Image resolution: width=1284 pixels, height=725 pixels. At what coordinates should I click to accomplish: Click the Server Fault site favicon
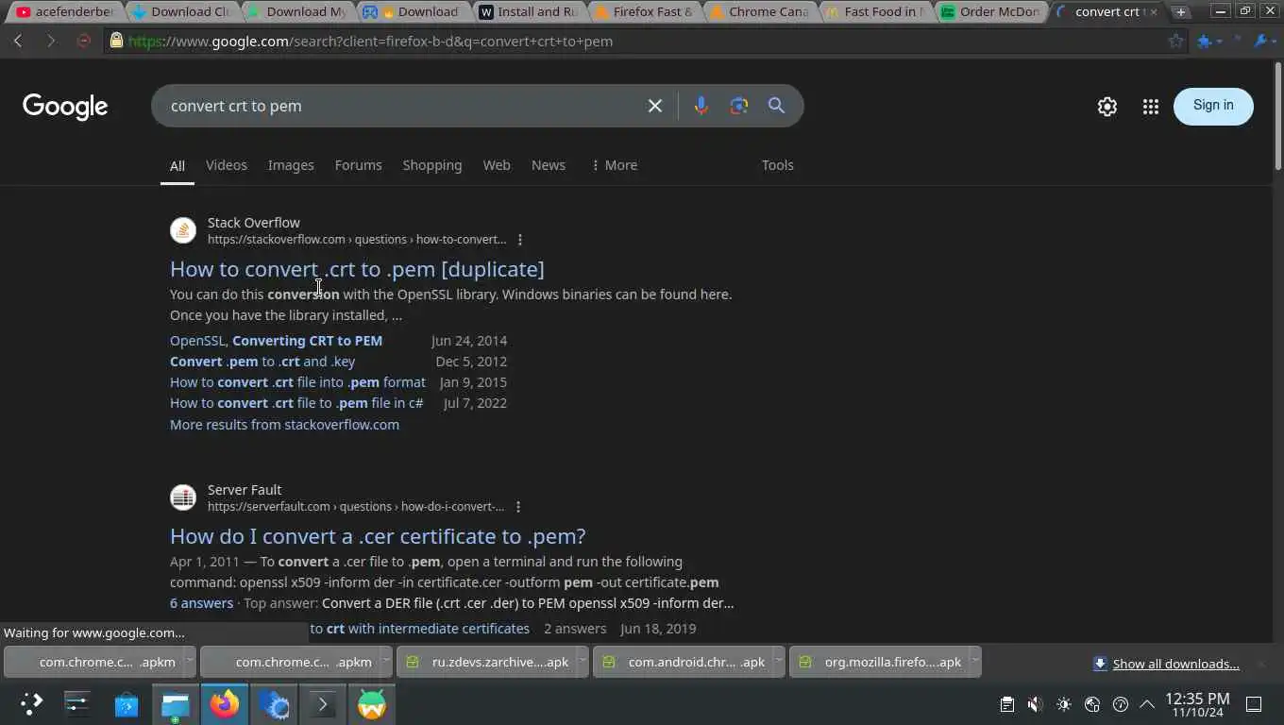point(183,497)
